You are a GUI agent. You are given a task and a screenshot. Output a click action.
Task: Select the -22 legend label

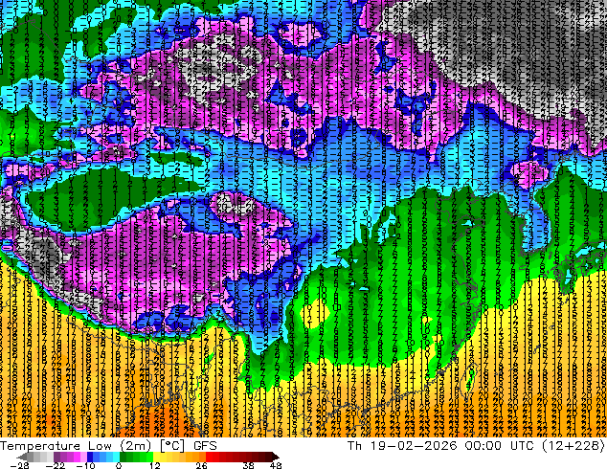56,465
